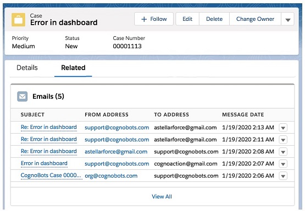
Task: Click the yellow Case briefcase icon
Action: (18, 20)
